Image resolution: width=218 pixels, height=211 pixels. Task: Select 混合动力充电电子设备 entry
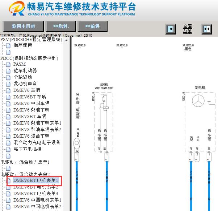click(x=37, y=142)
